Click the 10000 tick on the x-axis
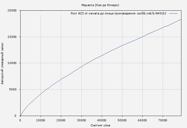 (41, 120)
